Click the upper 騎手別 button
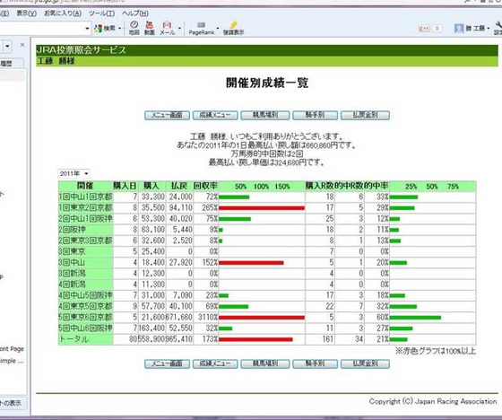 tap(315, 116)
